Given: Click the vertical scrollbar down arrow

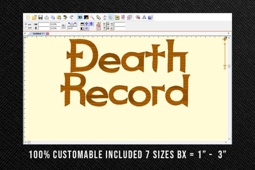Looking at the screenshot, I should tap(229, 139).
